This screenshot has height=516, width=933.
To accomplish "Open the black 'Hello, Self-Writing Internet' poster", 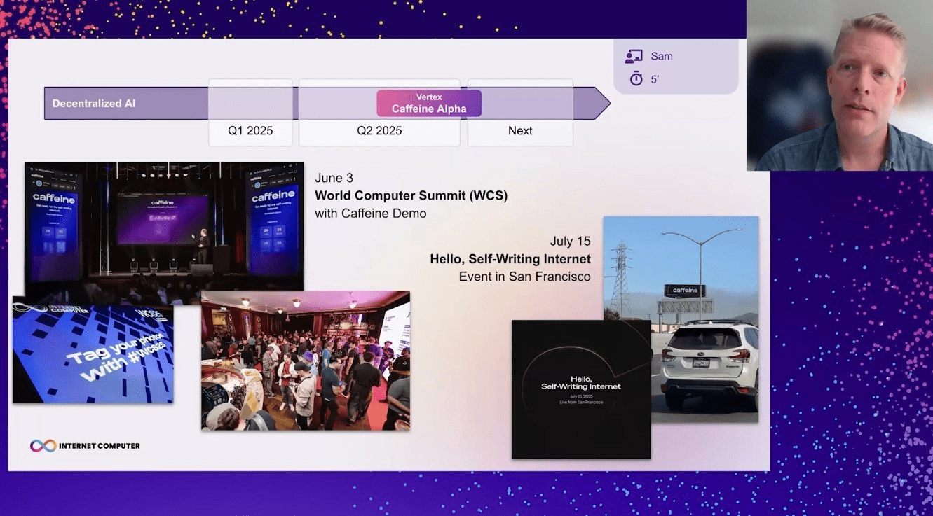I will point(581,389).
